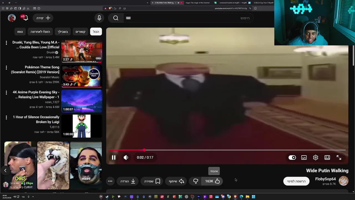Open Brave rewards triangle icon

coord(105,8)
